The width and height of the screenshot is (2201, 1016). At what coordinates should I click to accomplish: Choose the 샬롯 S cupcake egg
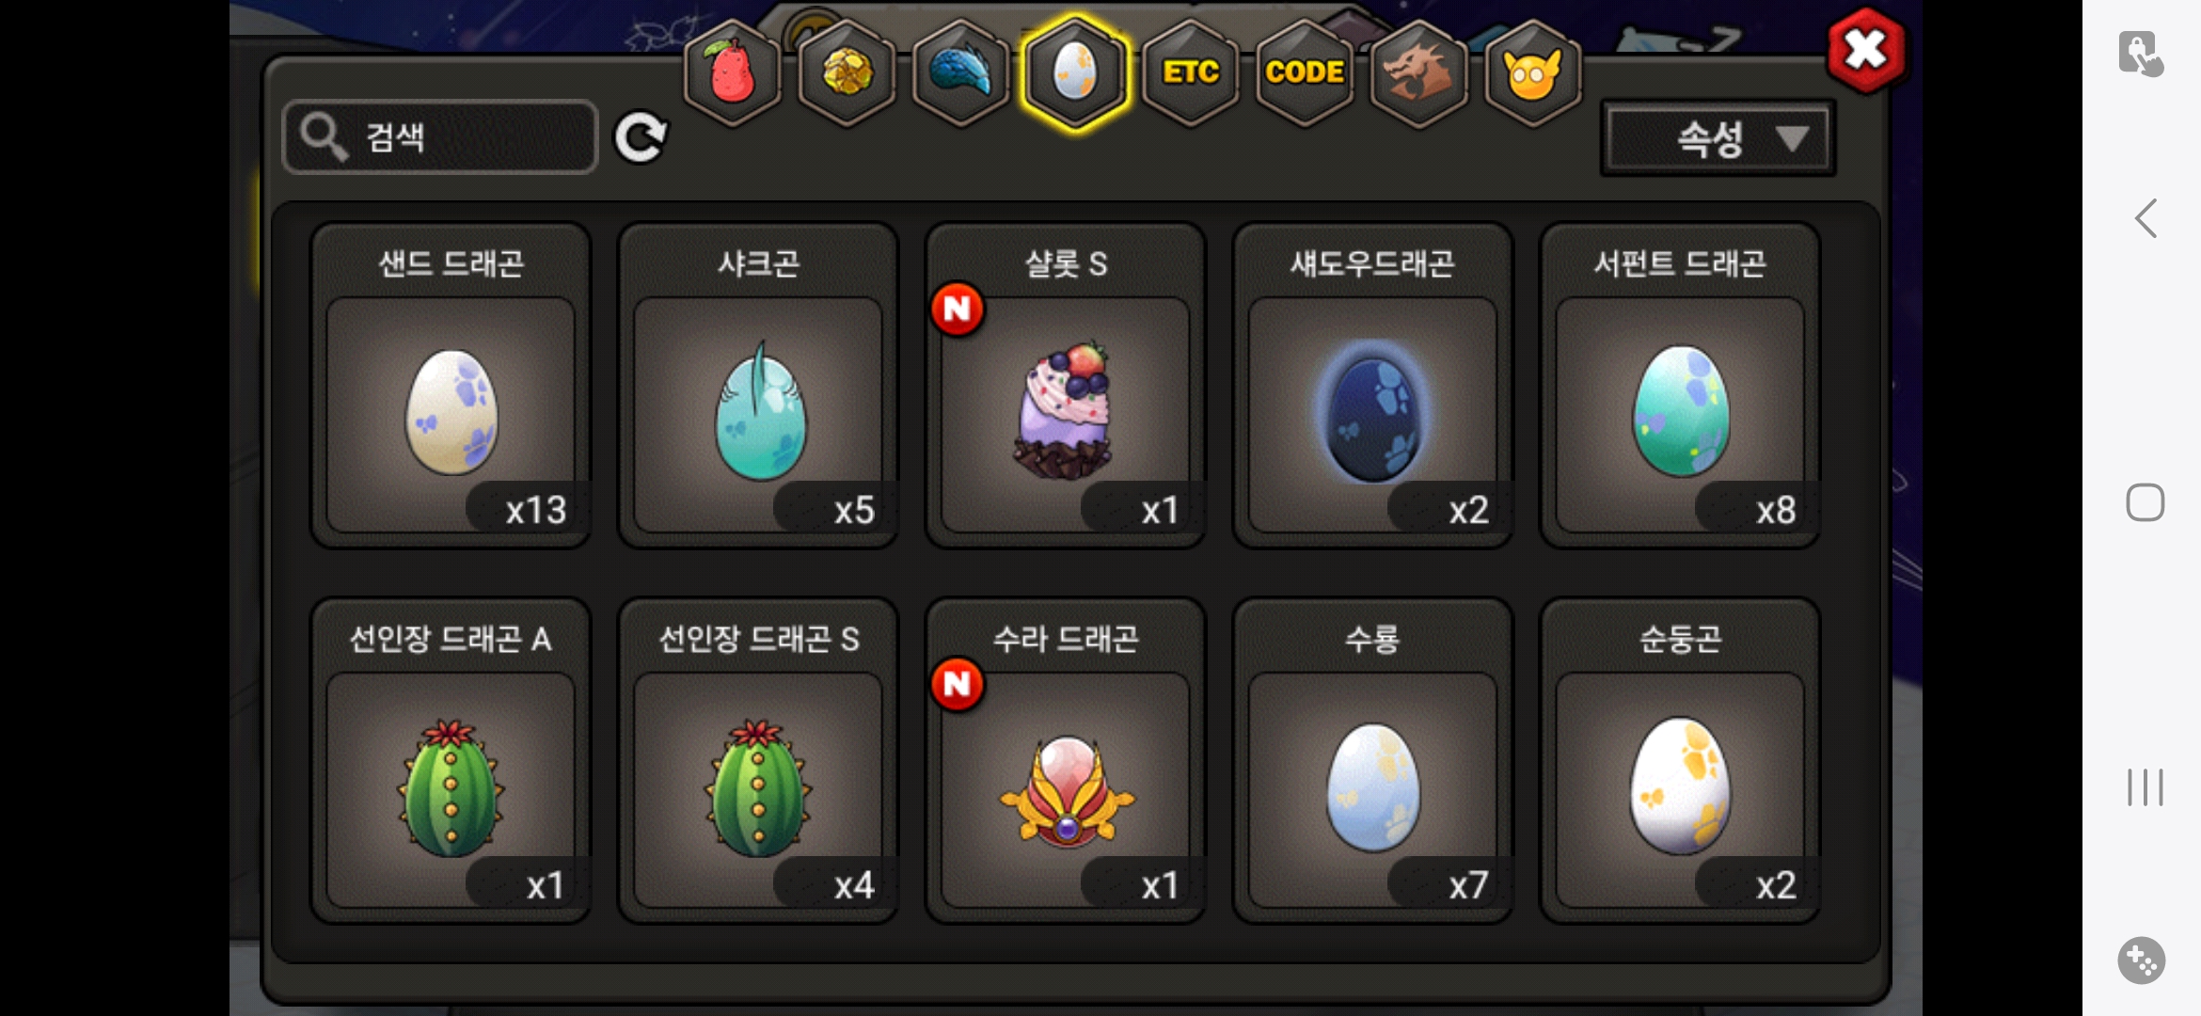pos(1066,386)
